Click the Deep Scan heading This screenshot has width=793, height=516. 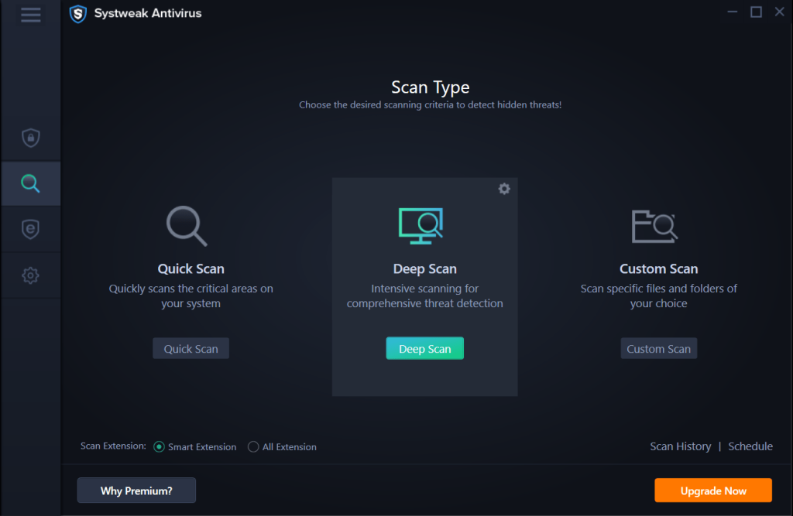[425, 269]
